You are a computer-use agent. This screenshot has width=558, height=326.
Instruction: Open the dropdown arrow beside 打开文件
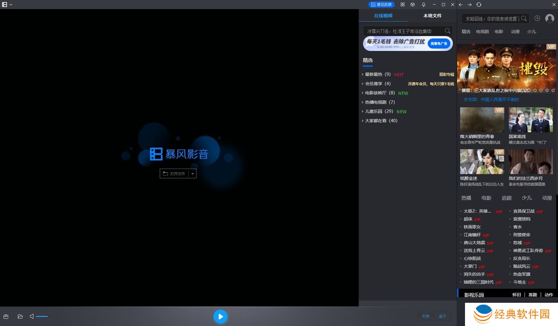coord(193,174)
